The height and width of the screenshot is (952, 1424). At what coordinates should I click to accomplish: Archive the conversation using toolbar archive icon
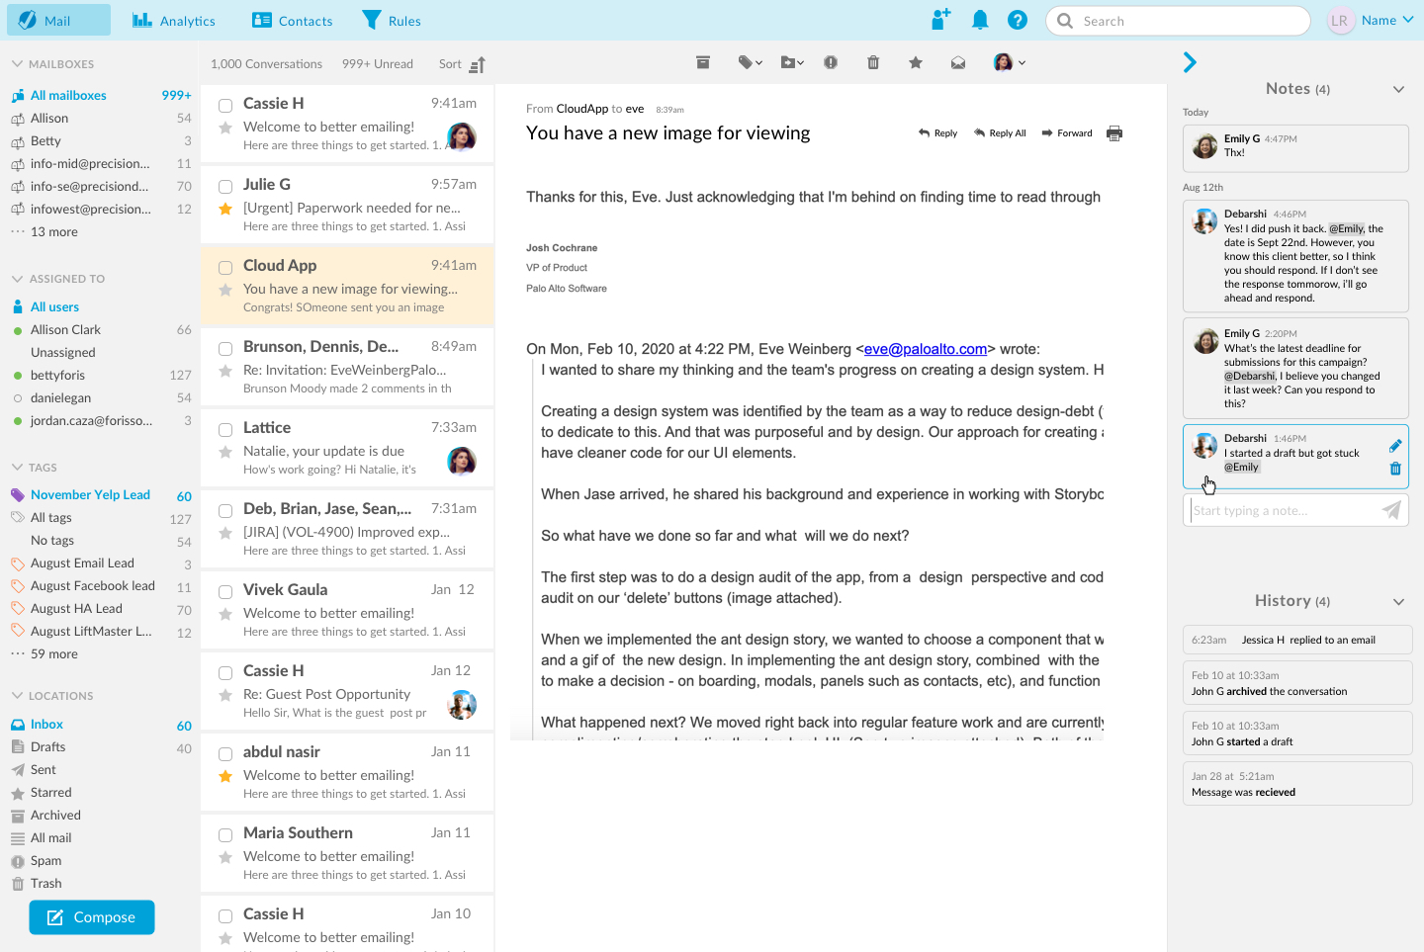coord(703,62)
